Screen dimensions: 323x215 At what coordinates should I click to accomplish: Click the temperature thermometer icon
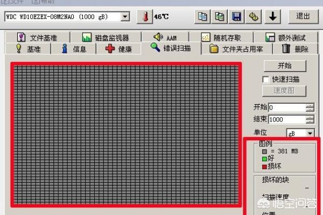(145, 16)
